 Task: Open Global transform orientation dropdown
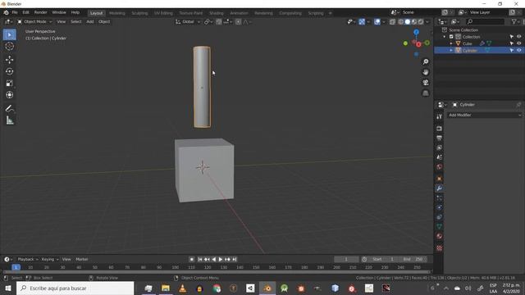pyautogui.click(x=188, y=22)
